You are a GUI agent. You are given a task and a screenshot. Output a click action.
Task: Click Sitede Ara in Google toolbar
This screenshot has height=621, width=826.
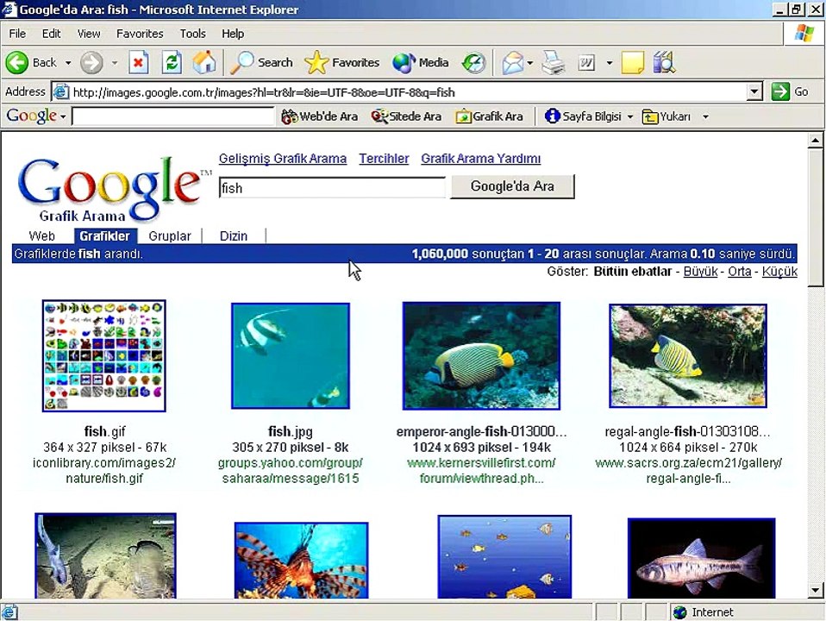tap(406, 116)
